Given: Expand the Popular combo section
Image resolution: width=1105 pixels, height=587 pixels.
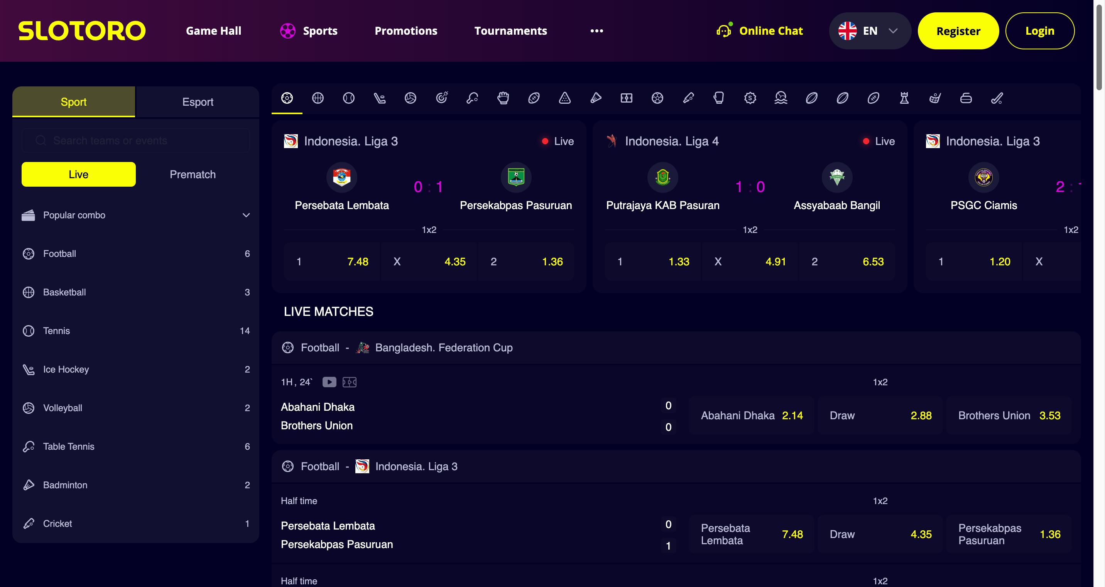Looking at the screenshot, I should pos(135,215).
